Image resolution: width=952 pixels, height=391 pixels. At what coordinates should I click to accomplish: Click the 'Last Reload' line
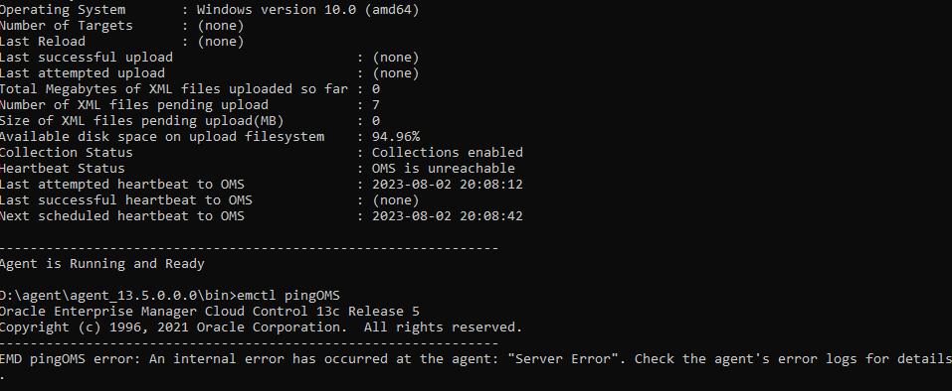coord(121,42)
